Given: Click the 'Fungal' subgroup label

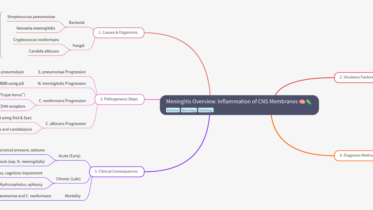Looking at the screenshot, I should pyautogui.click(x=79, y=45).
